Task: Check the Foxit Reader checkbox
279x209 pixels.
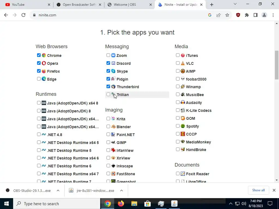Action: pos(178,173)
